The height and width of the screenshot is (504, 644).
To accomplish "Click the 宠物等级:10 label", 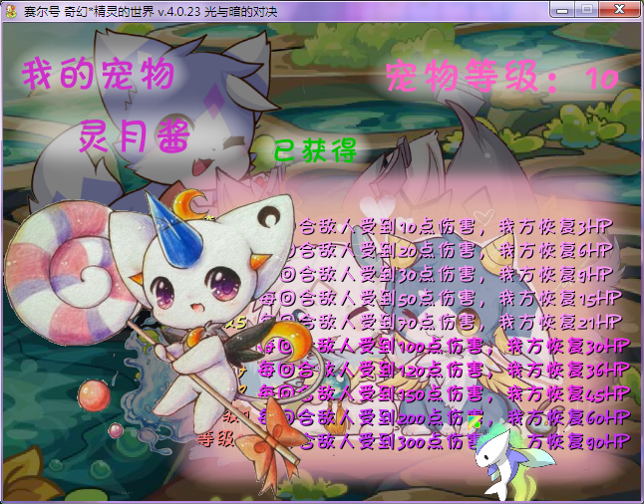I will pyautogui.click(x=501, y=77).
